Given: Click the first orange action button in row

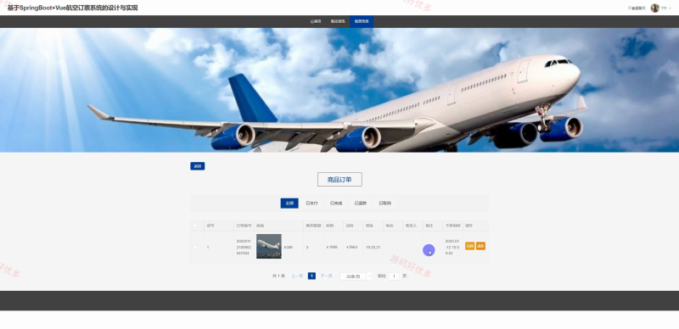Looking at the screenshot, I should 469,246.
